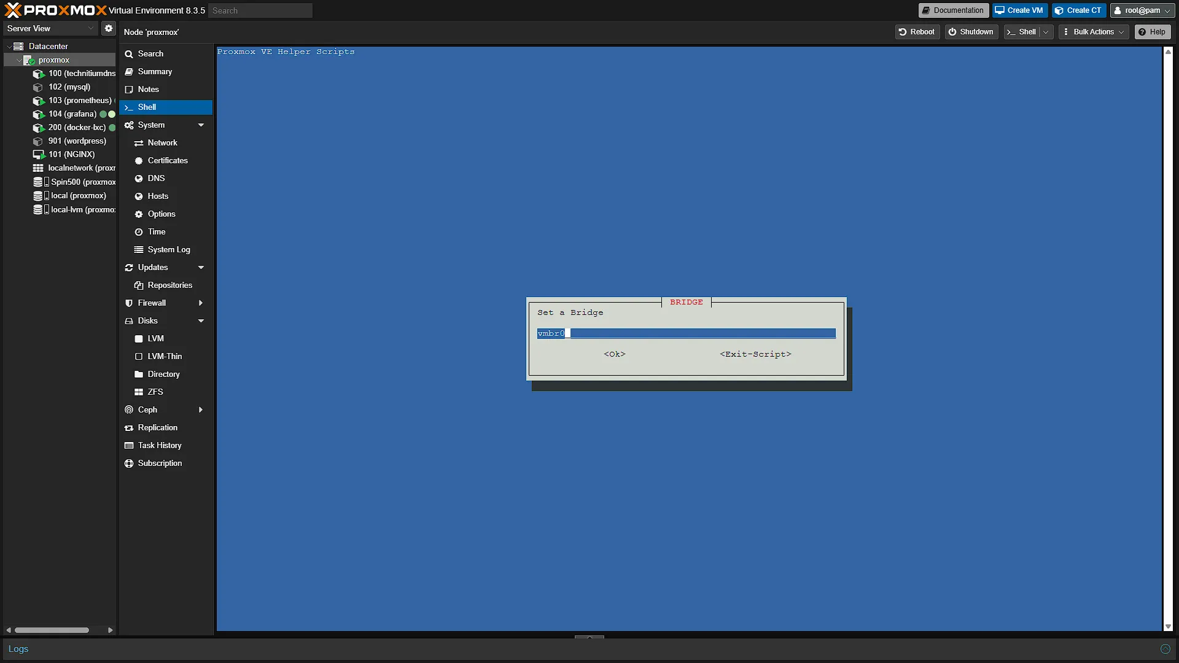This screenshot has width=1179, height=663.
Task: Open the Summary panel
Action: pyautogui.click(x=166, y=72)
